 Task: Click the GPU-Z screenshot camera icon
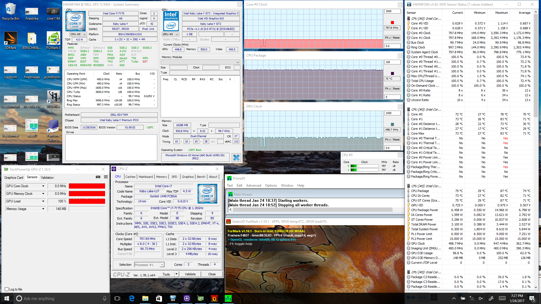98,177
